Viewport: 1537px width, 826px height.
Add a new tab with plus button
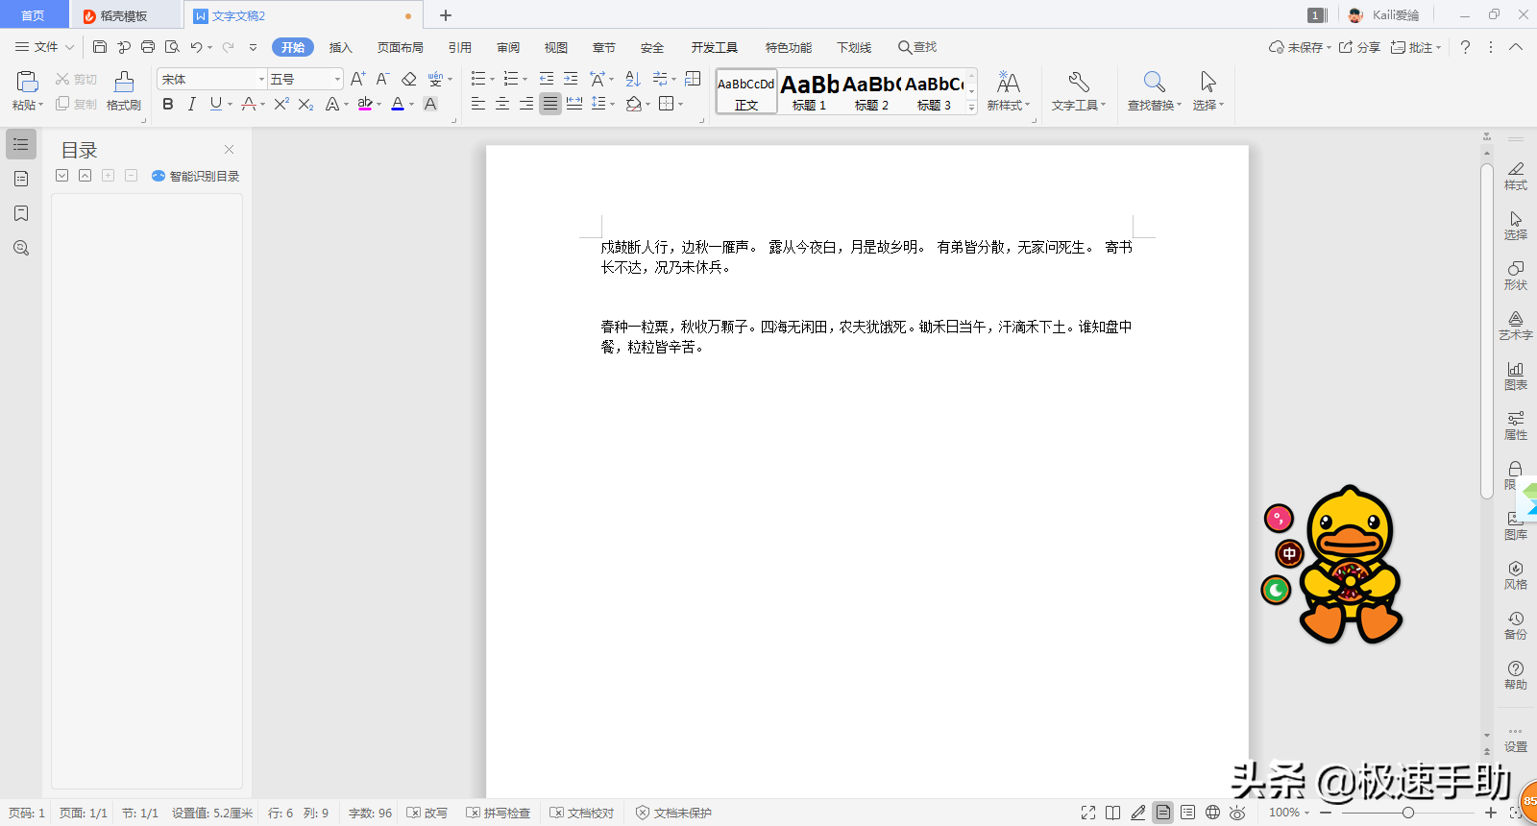446,15
